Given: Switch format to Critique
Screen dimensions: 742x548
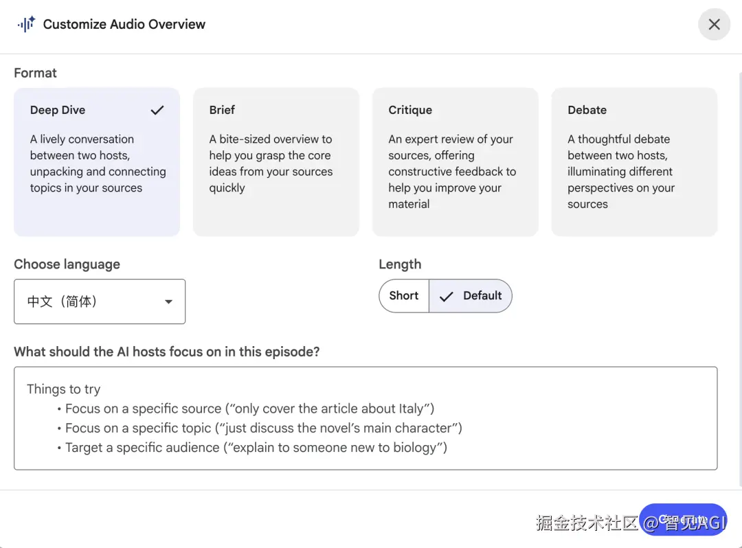Looking at the screenshot, I should tap(455, 162).
